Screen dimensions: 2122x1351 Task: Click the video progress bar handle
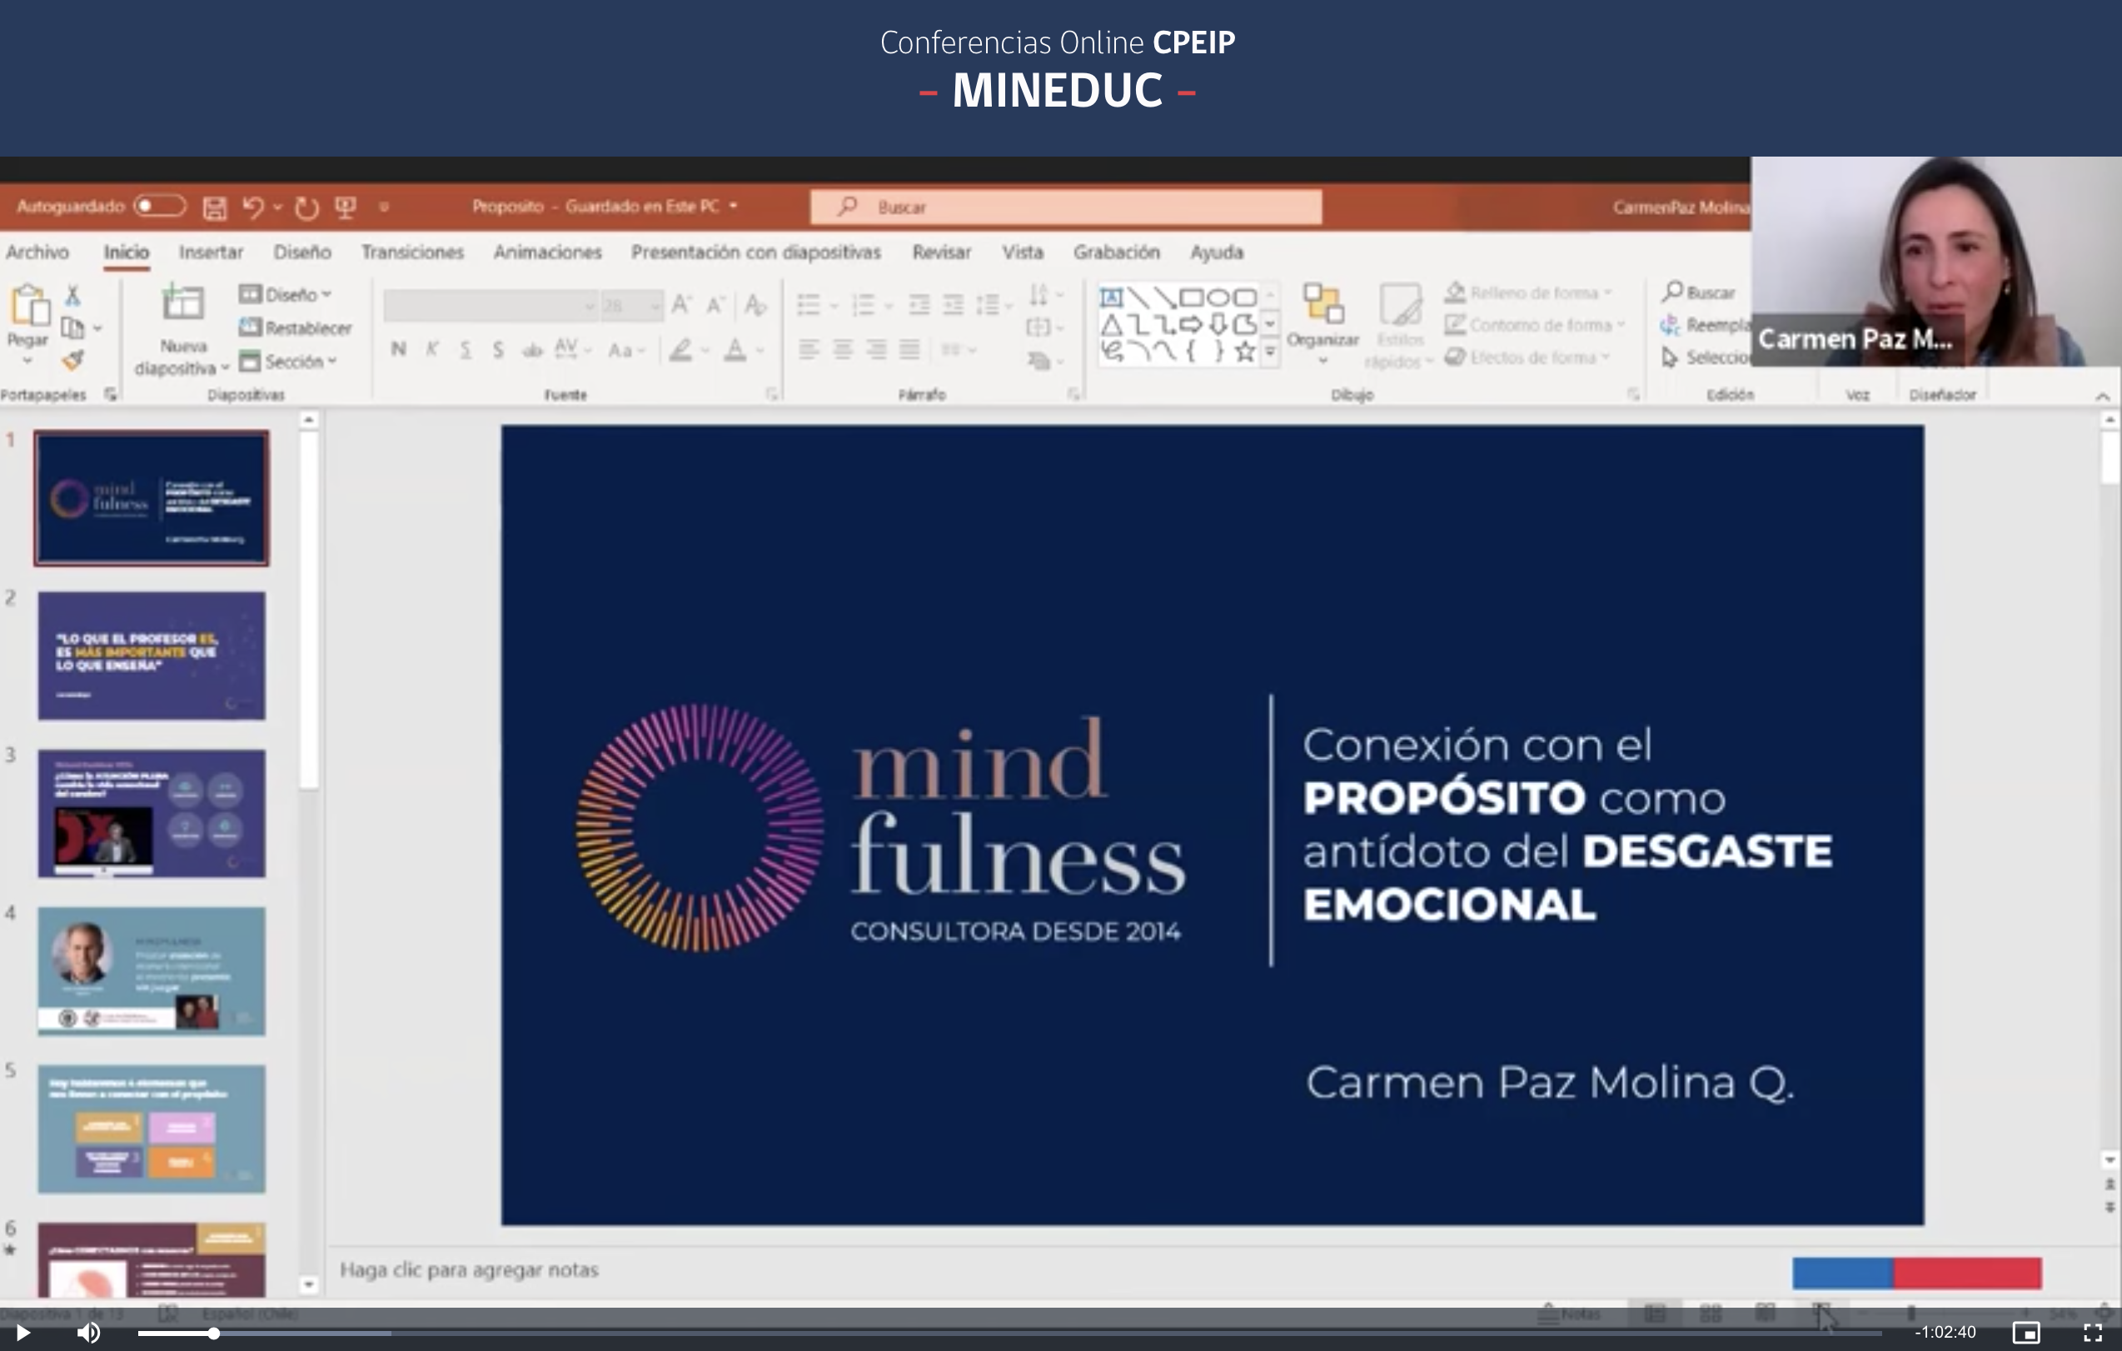click(x=213, y=1334)
